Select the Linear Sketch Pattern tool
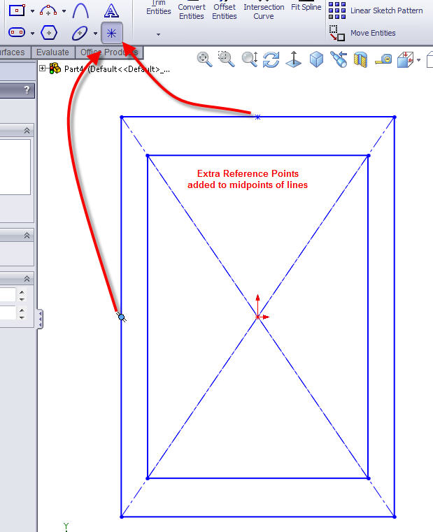 (376, 10)
